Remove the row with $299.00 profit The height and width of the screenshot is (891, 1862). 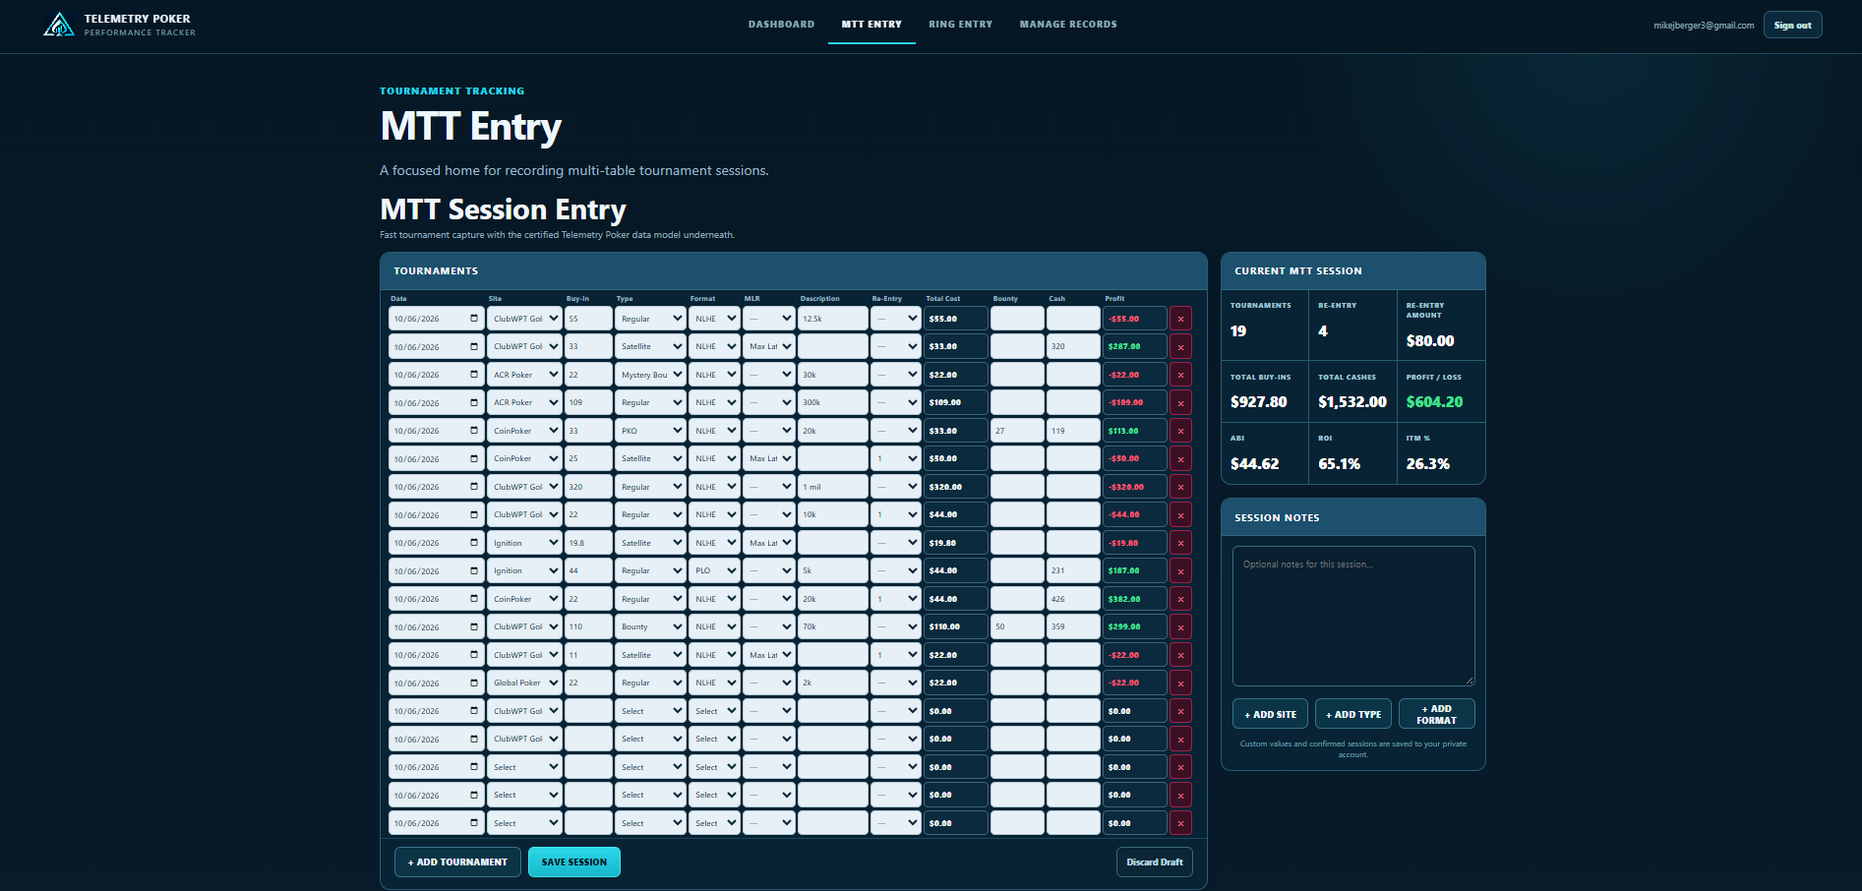1180,626
